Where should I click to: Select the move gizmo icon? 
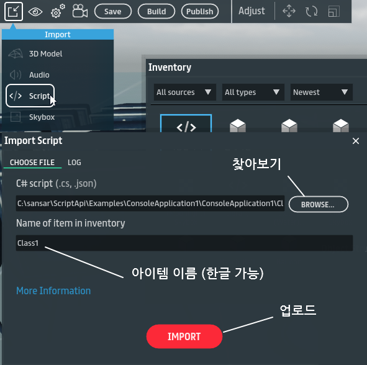(289, 11)
